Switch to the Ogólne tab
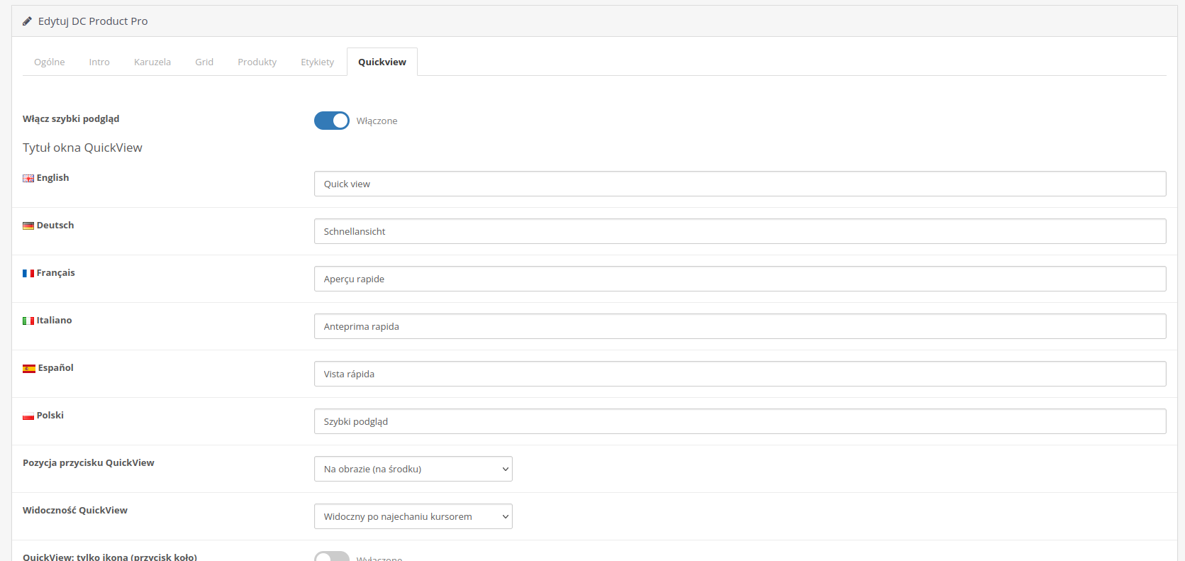The width and height of the screenshot is (1185, 561). pyautogui.click(x=50, y=62)
